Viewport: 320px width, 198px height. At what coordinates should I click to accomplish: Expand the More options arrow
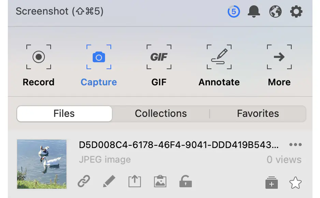pos(279,57)
